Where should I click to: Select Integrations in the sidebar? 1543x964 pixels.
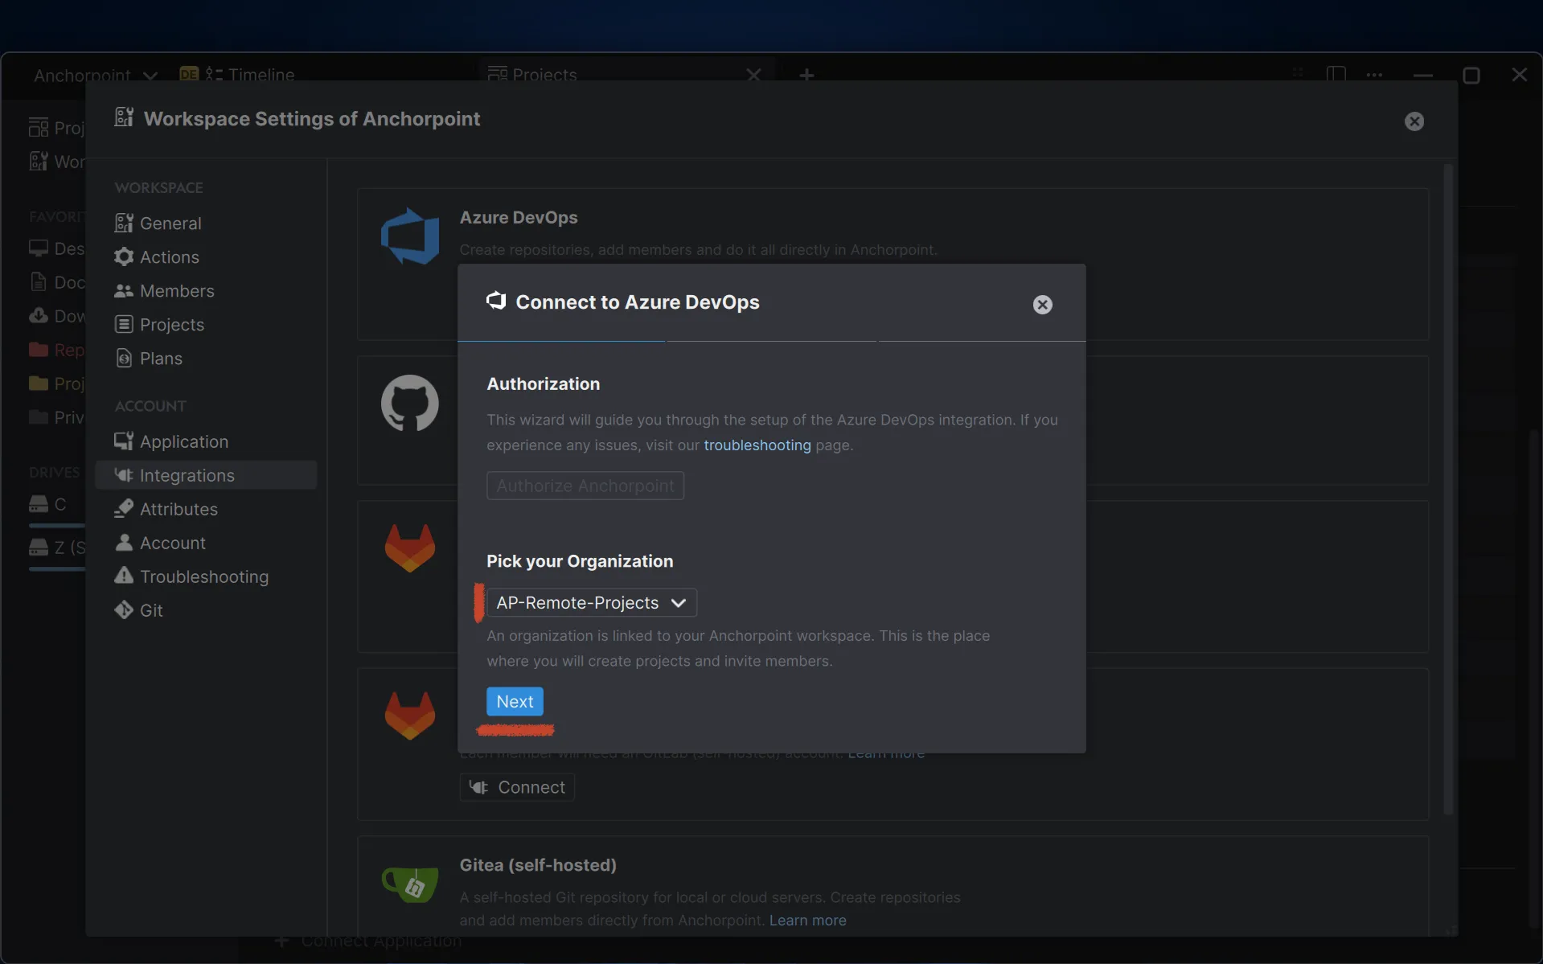[x=206, y=475]
